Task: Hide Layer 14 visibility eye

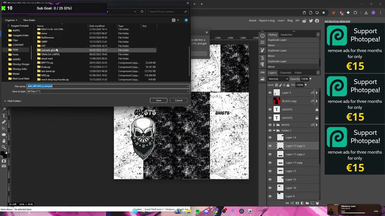Action: (270, 137)
